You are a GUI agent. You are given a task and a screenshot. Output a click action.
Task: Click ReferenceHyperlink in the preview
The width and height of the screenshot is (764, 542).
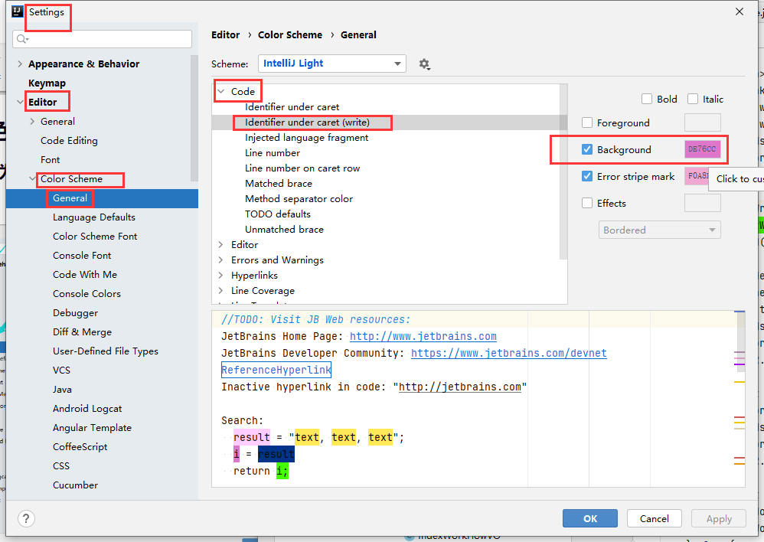click(276, 370)
